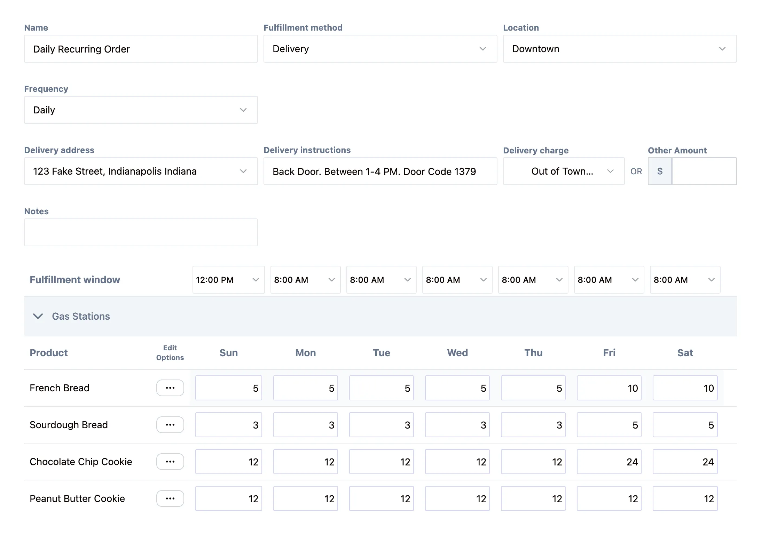Expand the Frequency Daily dropdown
Viewport: 761px width, 535px height.
pyautogui.click(x=141, y=110)
